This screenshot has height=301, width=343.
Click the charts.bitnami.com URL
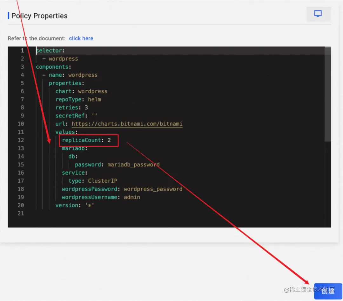pos(127,124)
